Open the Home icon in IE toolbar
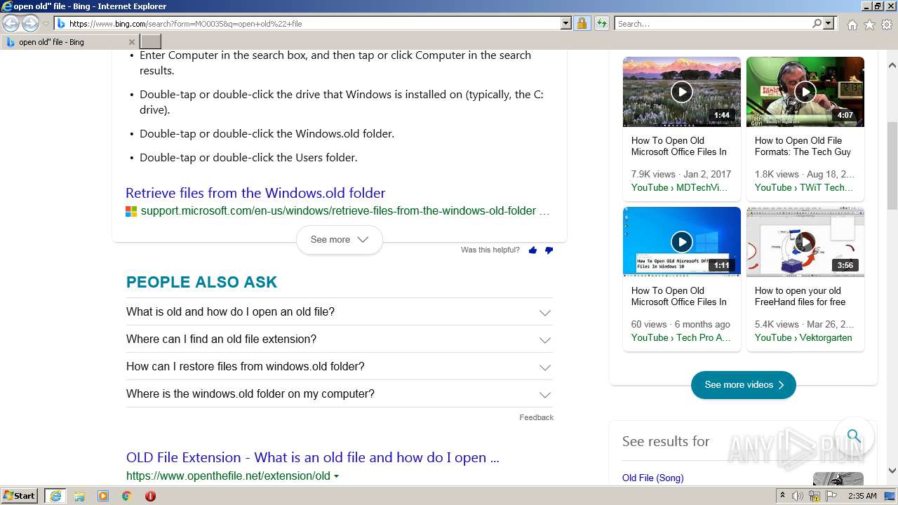This screenshot has width=898, height=505. [x=852, y=25]
